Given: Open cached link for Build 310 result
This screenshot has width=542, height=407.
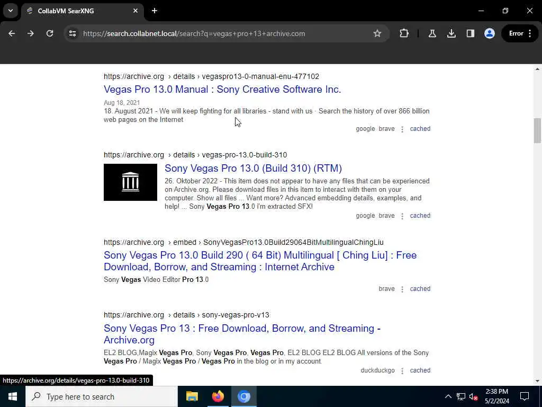Looking at the screenshot, I should [420, 216].
